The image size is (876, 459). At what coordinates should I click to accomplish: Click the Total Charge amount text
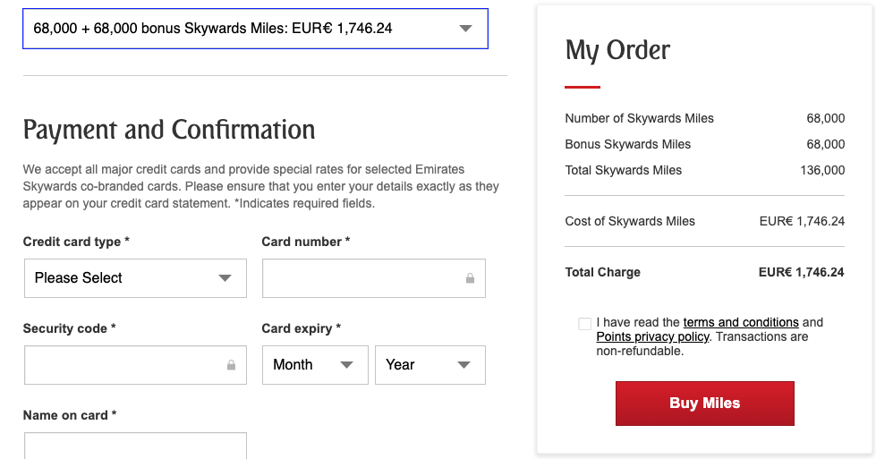pos(801,273)
